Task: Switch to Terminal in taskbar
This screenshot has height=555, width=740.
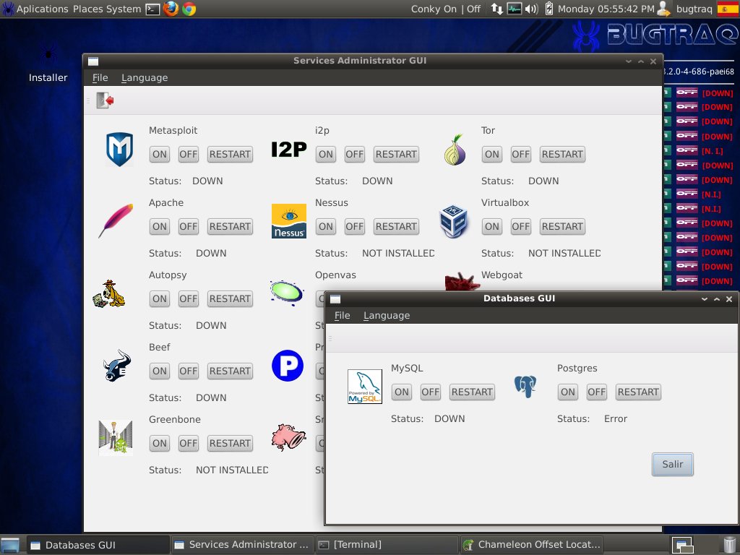Action: (387, 545)
